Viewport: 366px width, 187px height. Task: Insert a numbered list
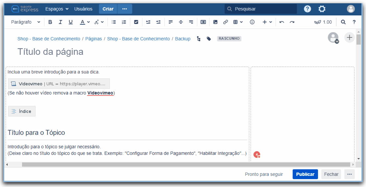[x=124, y=22]
